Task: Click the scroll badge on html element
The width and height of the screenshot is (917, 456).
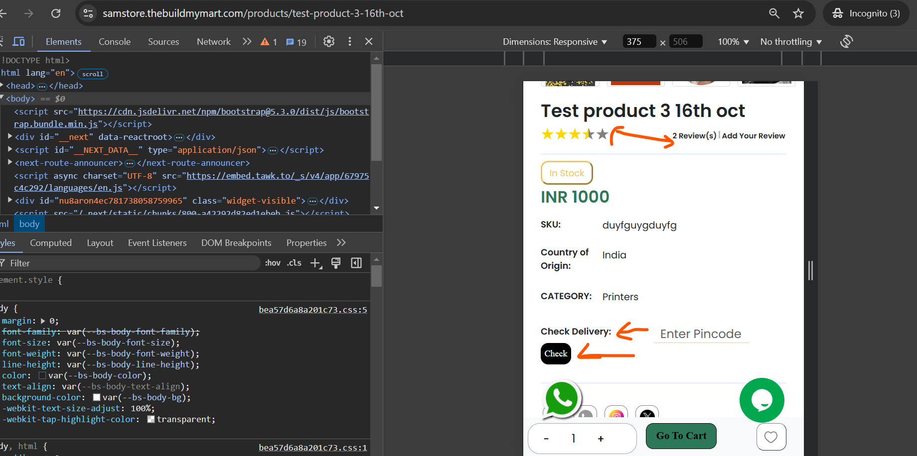Action: pyautogui.click(x=93, y=74)
